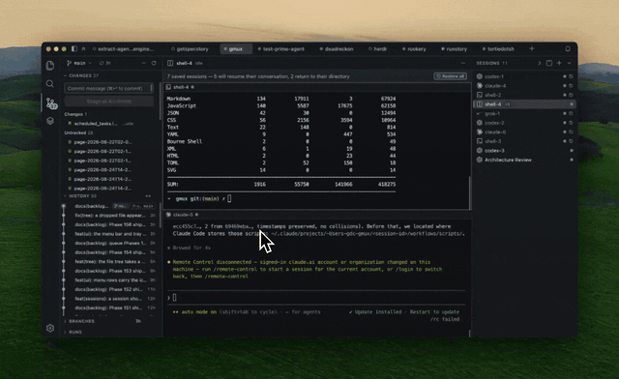Switch to the herdr tab
Image resolution: width=619 pixels, height=379 pixels.
point(378,49)
